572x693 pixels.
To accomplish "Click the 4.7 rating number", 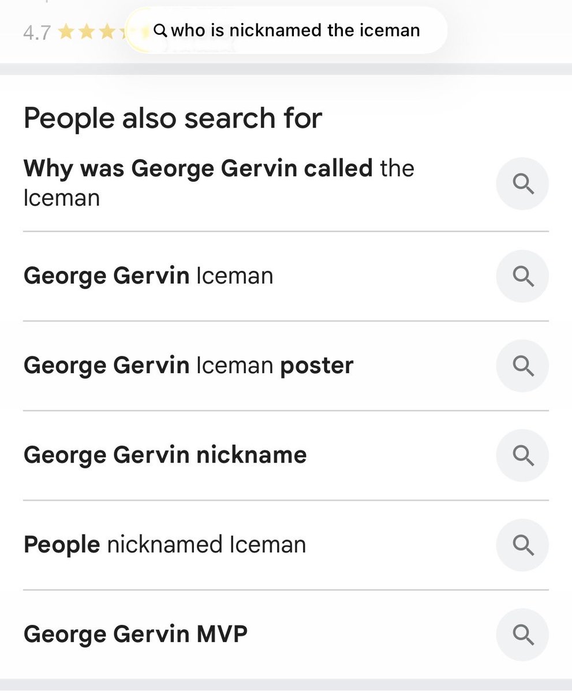I will point(36,32).
